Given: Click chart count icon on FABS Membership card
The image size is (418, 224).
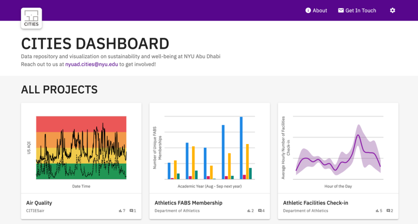Looking at the screenshot, I should click(x=249, y=211).
